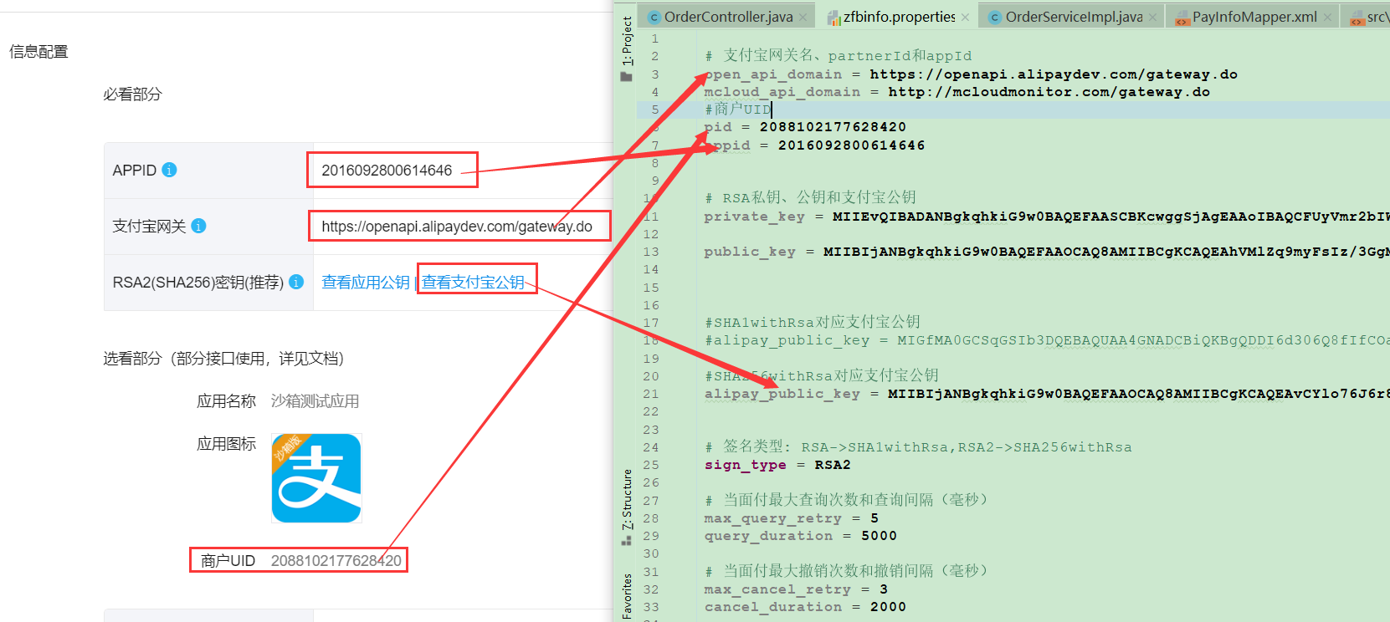Viewport: 1390px width, 622px height.
Task: Close the zfbinfo.properties editor tab
Action: click(966, 18)
